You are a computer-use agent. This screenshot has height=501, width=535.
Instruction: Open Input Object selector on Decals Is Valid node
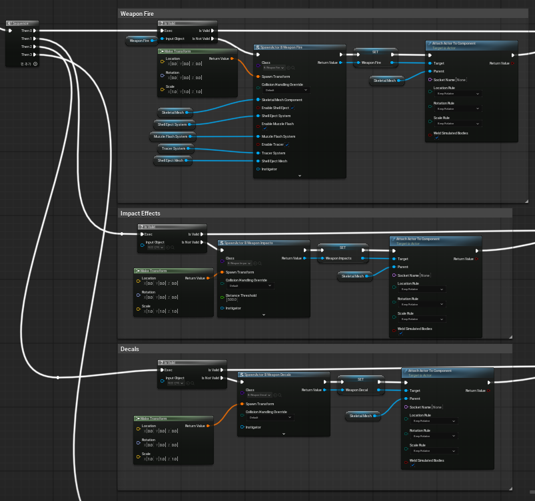pos(175,383)
